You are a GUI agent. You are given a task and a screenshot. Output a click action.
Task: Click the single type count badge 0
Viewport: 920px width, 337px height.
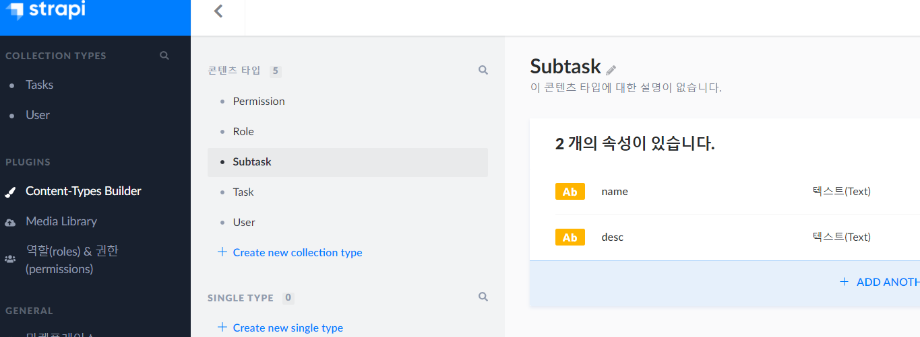(288, 298)
